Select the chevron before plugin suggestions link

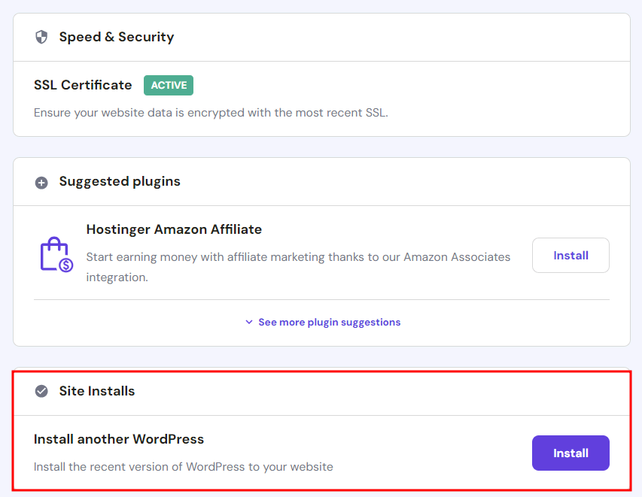[x=249, y=322]
